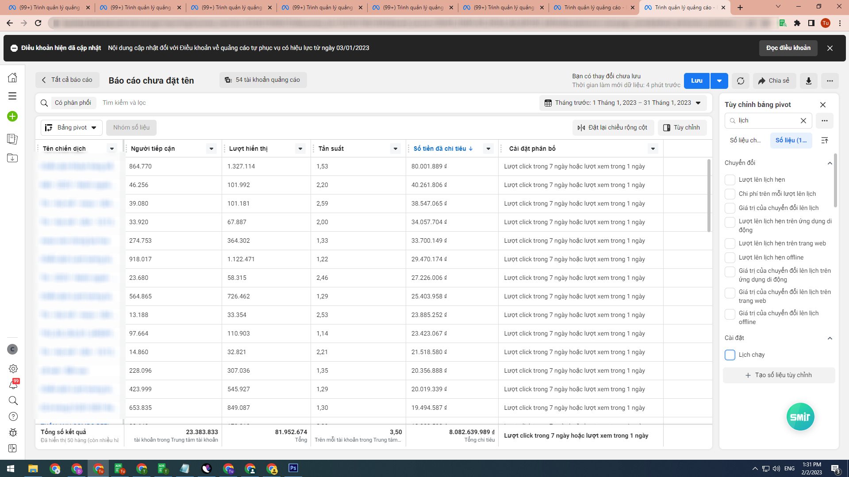Open date range Tháng trước dropdown

(x=623, y=103)
